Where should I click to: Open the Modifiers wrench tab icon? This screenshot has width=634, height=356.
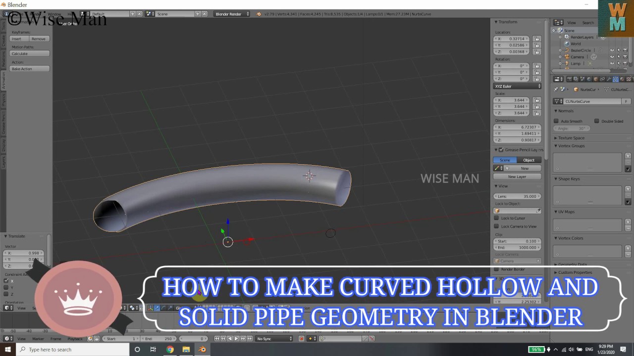click(x=609, y=79)
